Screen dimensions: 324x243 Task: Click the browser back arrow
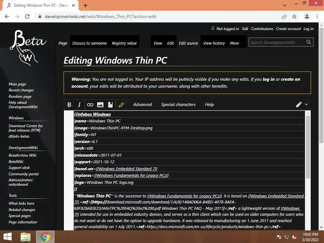coord(7,16)
